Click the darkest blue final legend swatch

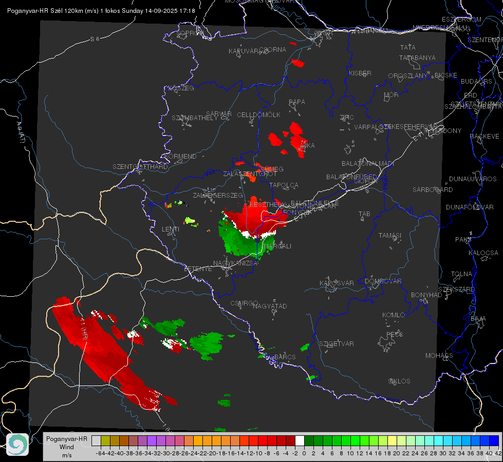(494, 440)
